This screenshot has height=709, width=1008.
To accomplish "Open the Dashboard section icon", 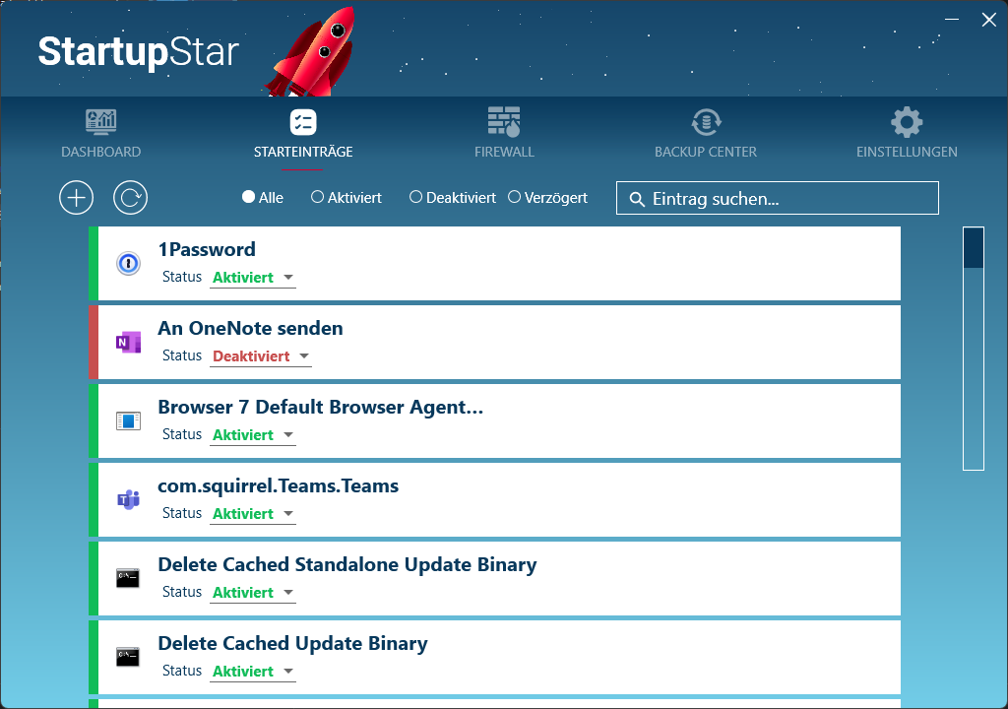I will pos(100,121).
